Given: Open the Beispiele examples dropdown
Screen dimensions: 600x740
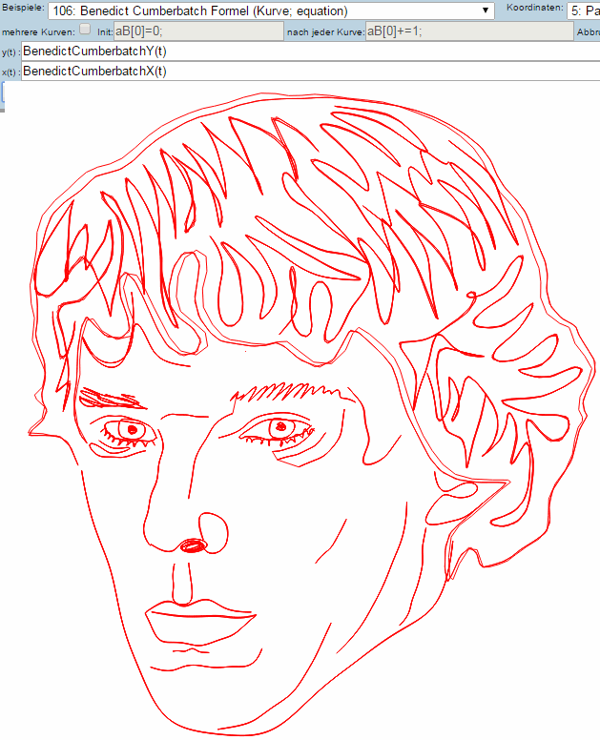Looking at the screenshot, I should pyautogui.click(x=271, y=10).
